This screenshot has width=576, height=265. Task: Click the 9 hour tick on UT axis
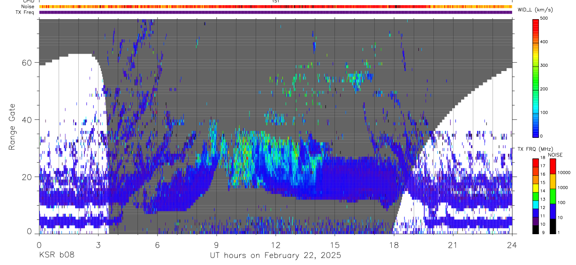(216, 244)
